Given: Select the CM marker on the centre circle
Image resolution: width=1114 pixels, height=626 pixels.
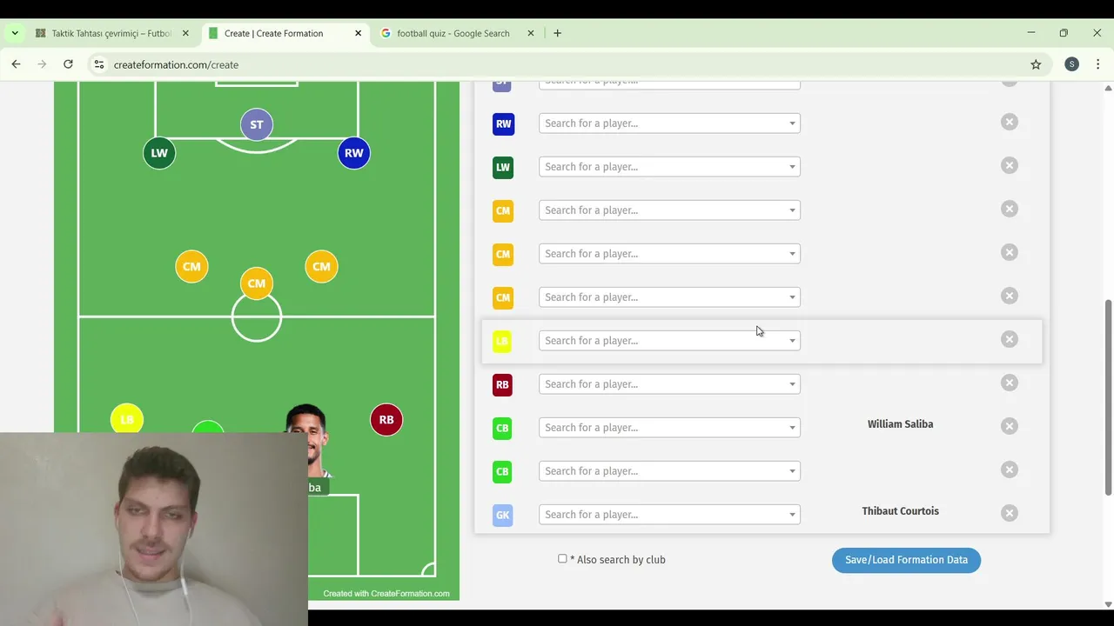Looking at the screenshot, I should click(257, 283).
